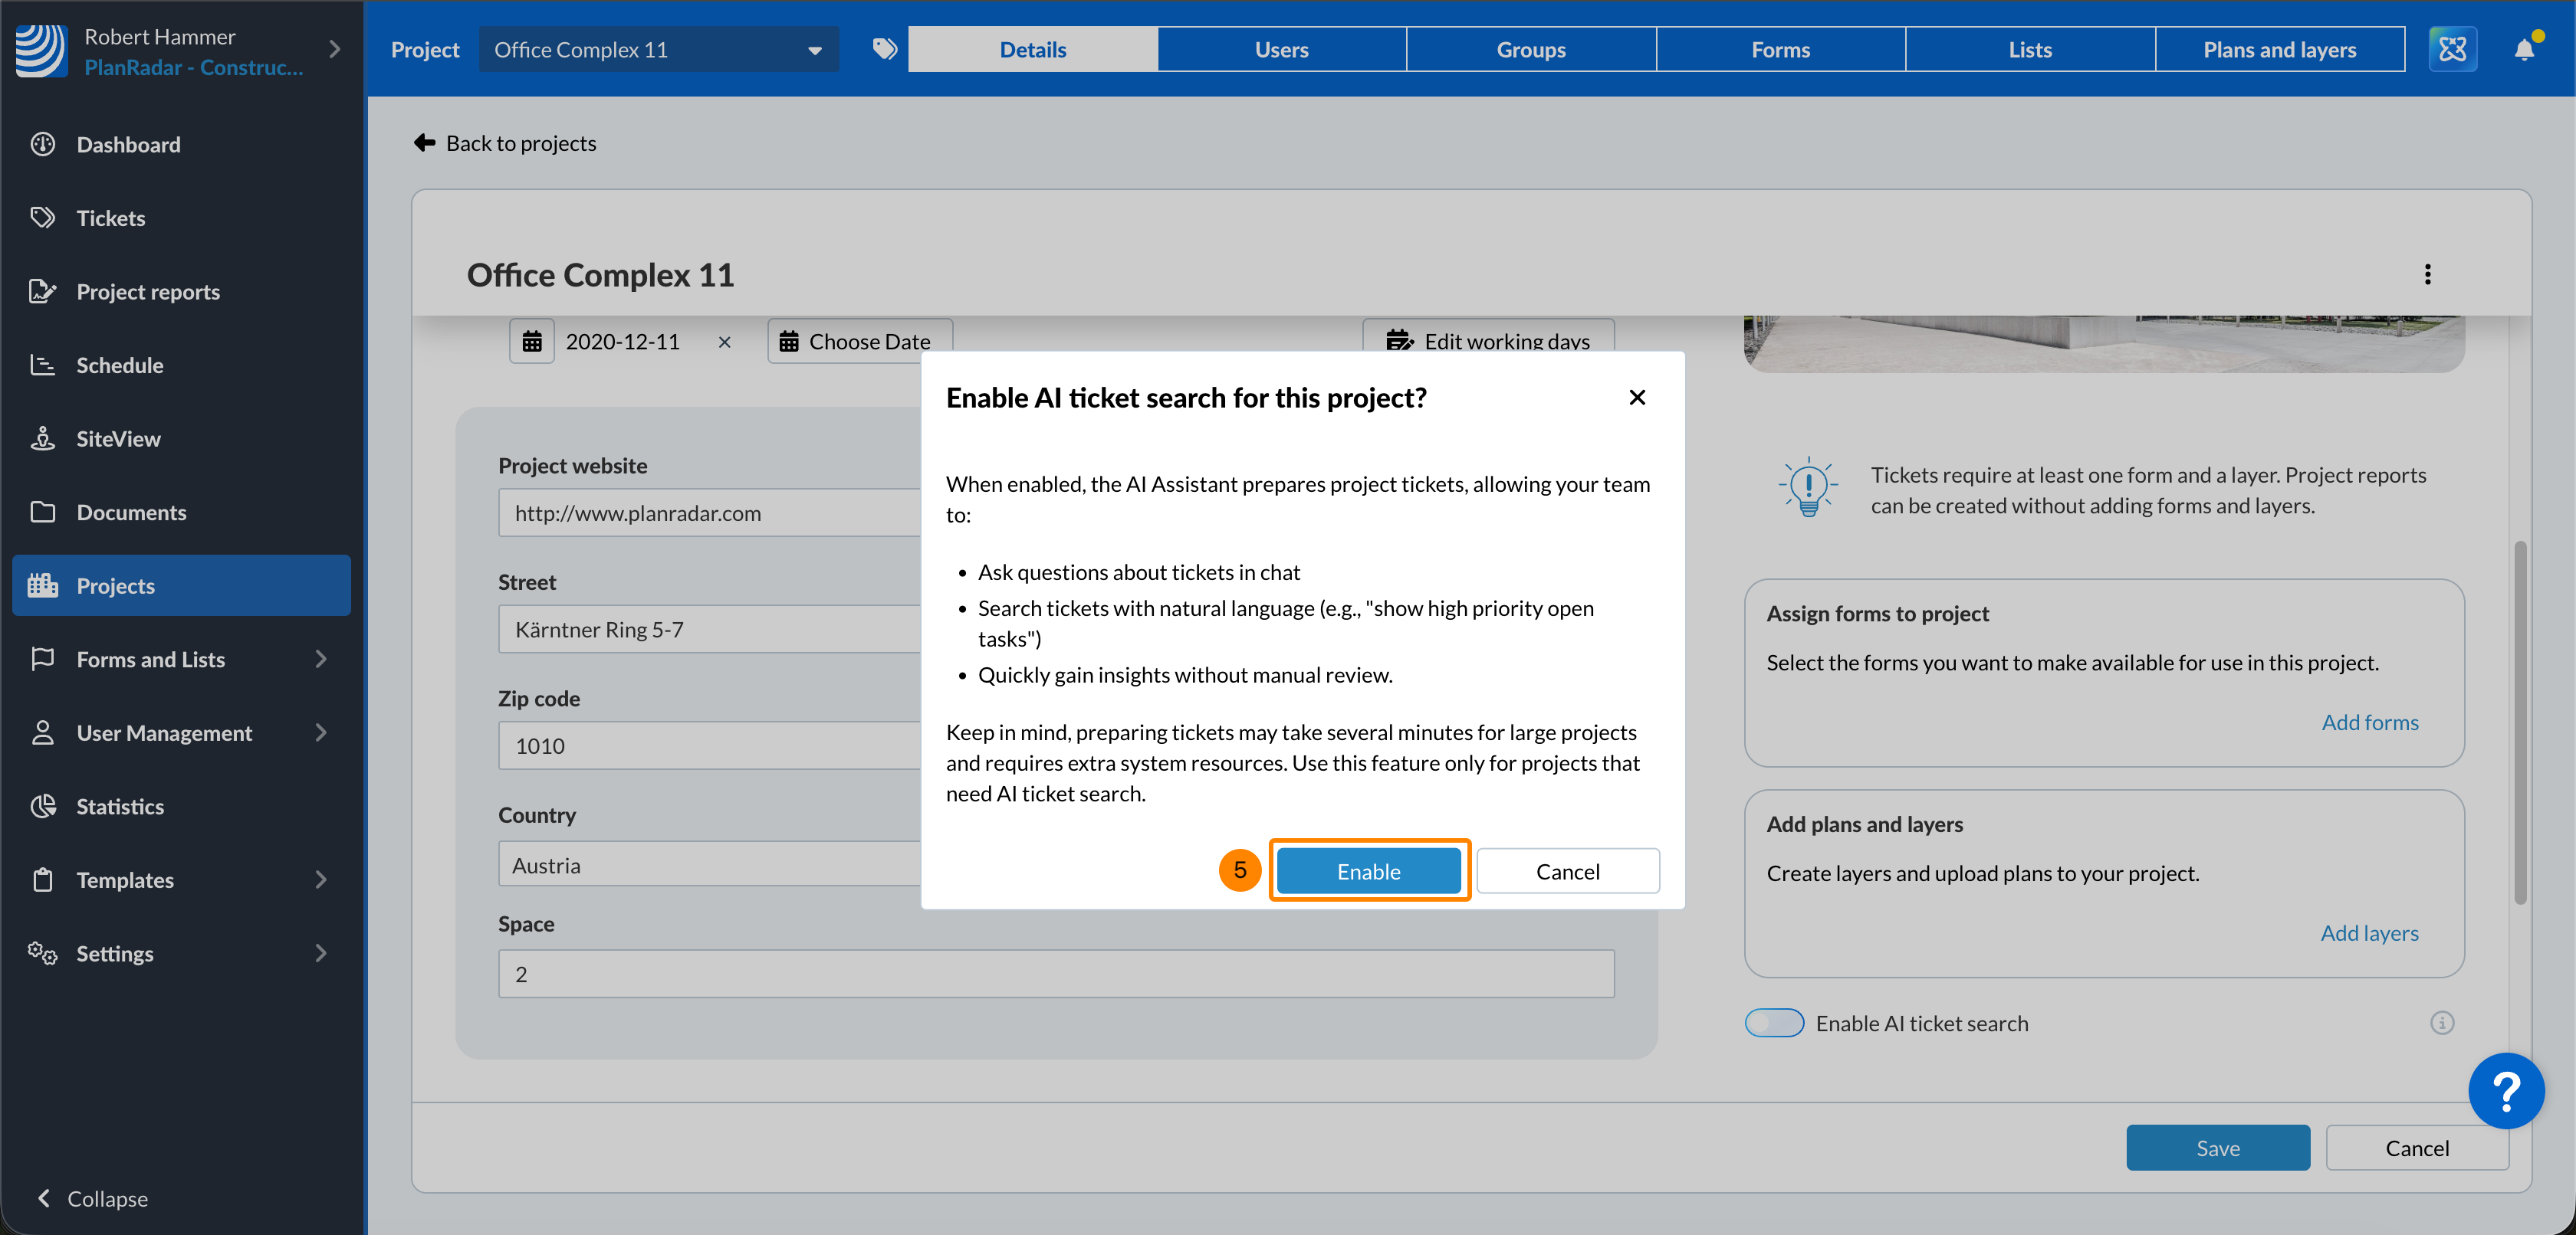Click the page vertical scrollbar
Image resolution: width=2576 pixels, height=1235 pixels.
click(2520, 722)
